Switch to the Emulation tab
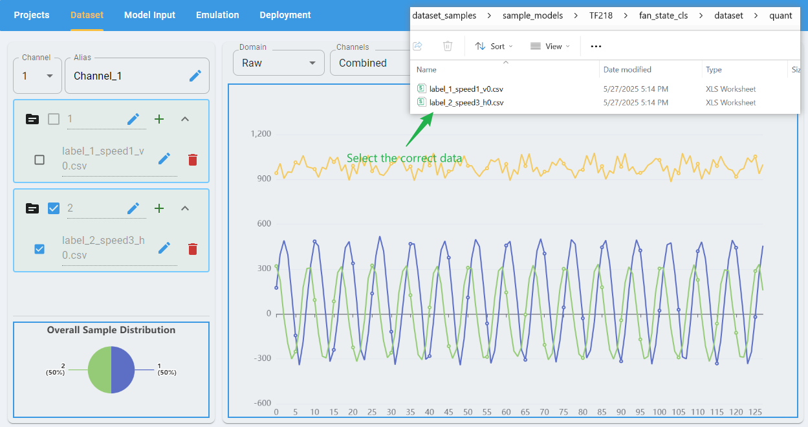The height and width of the screenshot is (427, 808). click(x=217, y=14)
